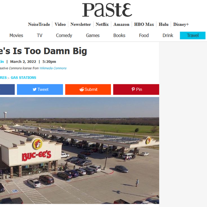Select the highlighted Travel tab
This screenshot has height=207, width=207.
(193, 35)
